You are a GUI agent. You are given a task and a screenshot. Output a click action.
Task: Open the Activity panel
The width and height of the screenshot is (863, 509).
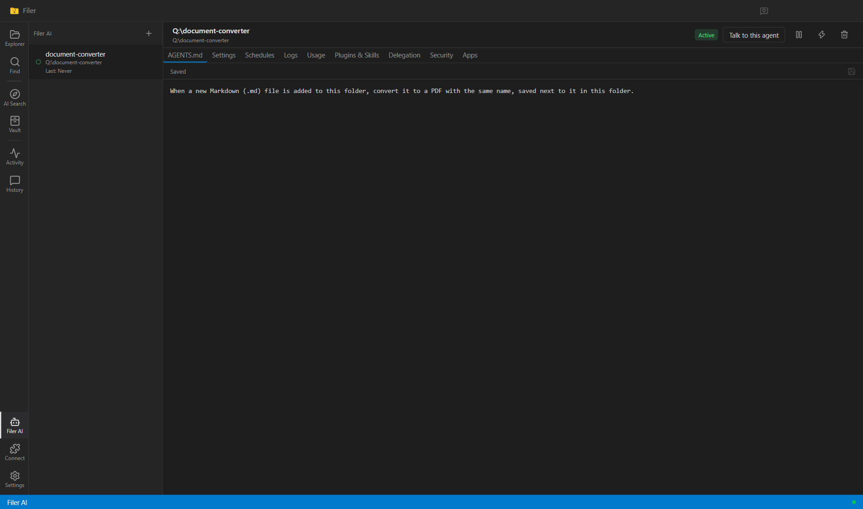pos(14,157)
